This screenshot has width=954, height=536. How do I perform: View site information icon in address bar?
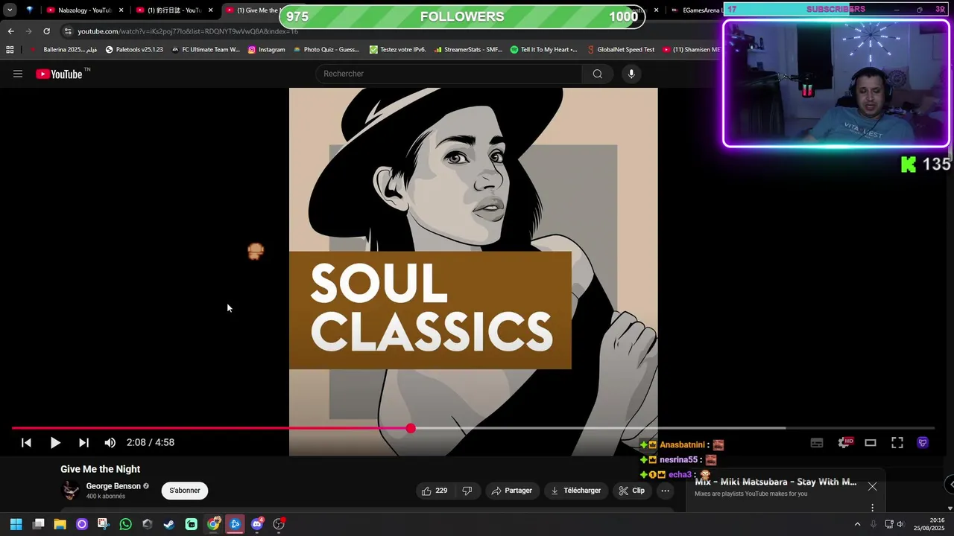click(68, 31)
